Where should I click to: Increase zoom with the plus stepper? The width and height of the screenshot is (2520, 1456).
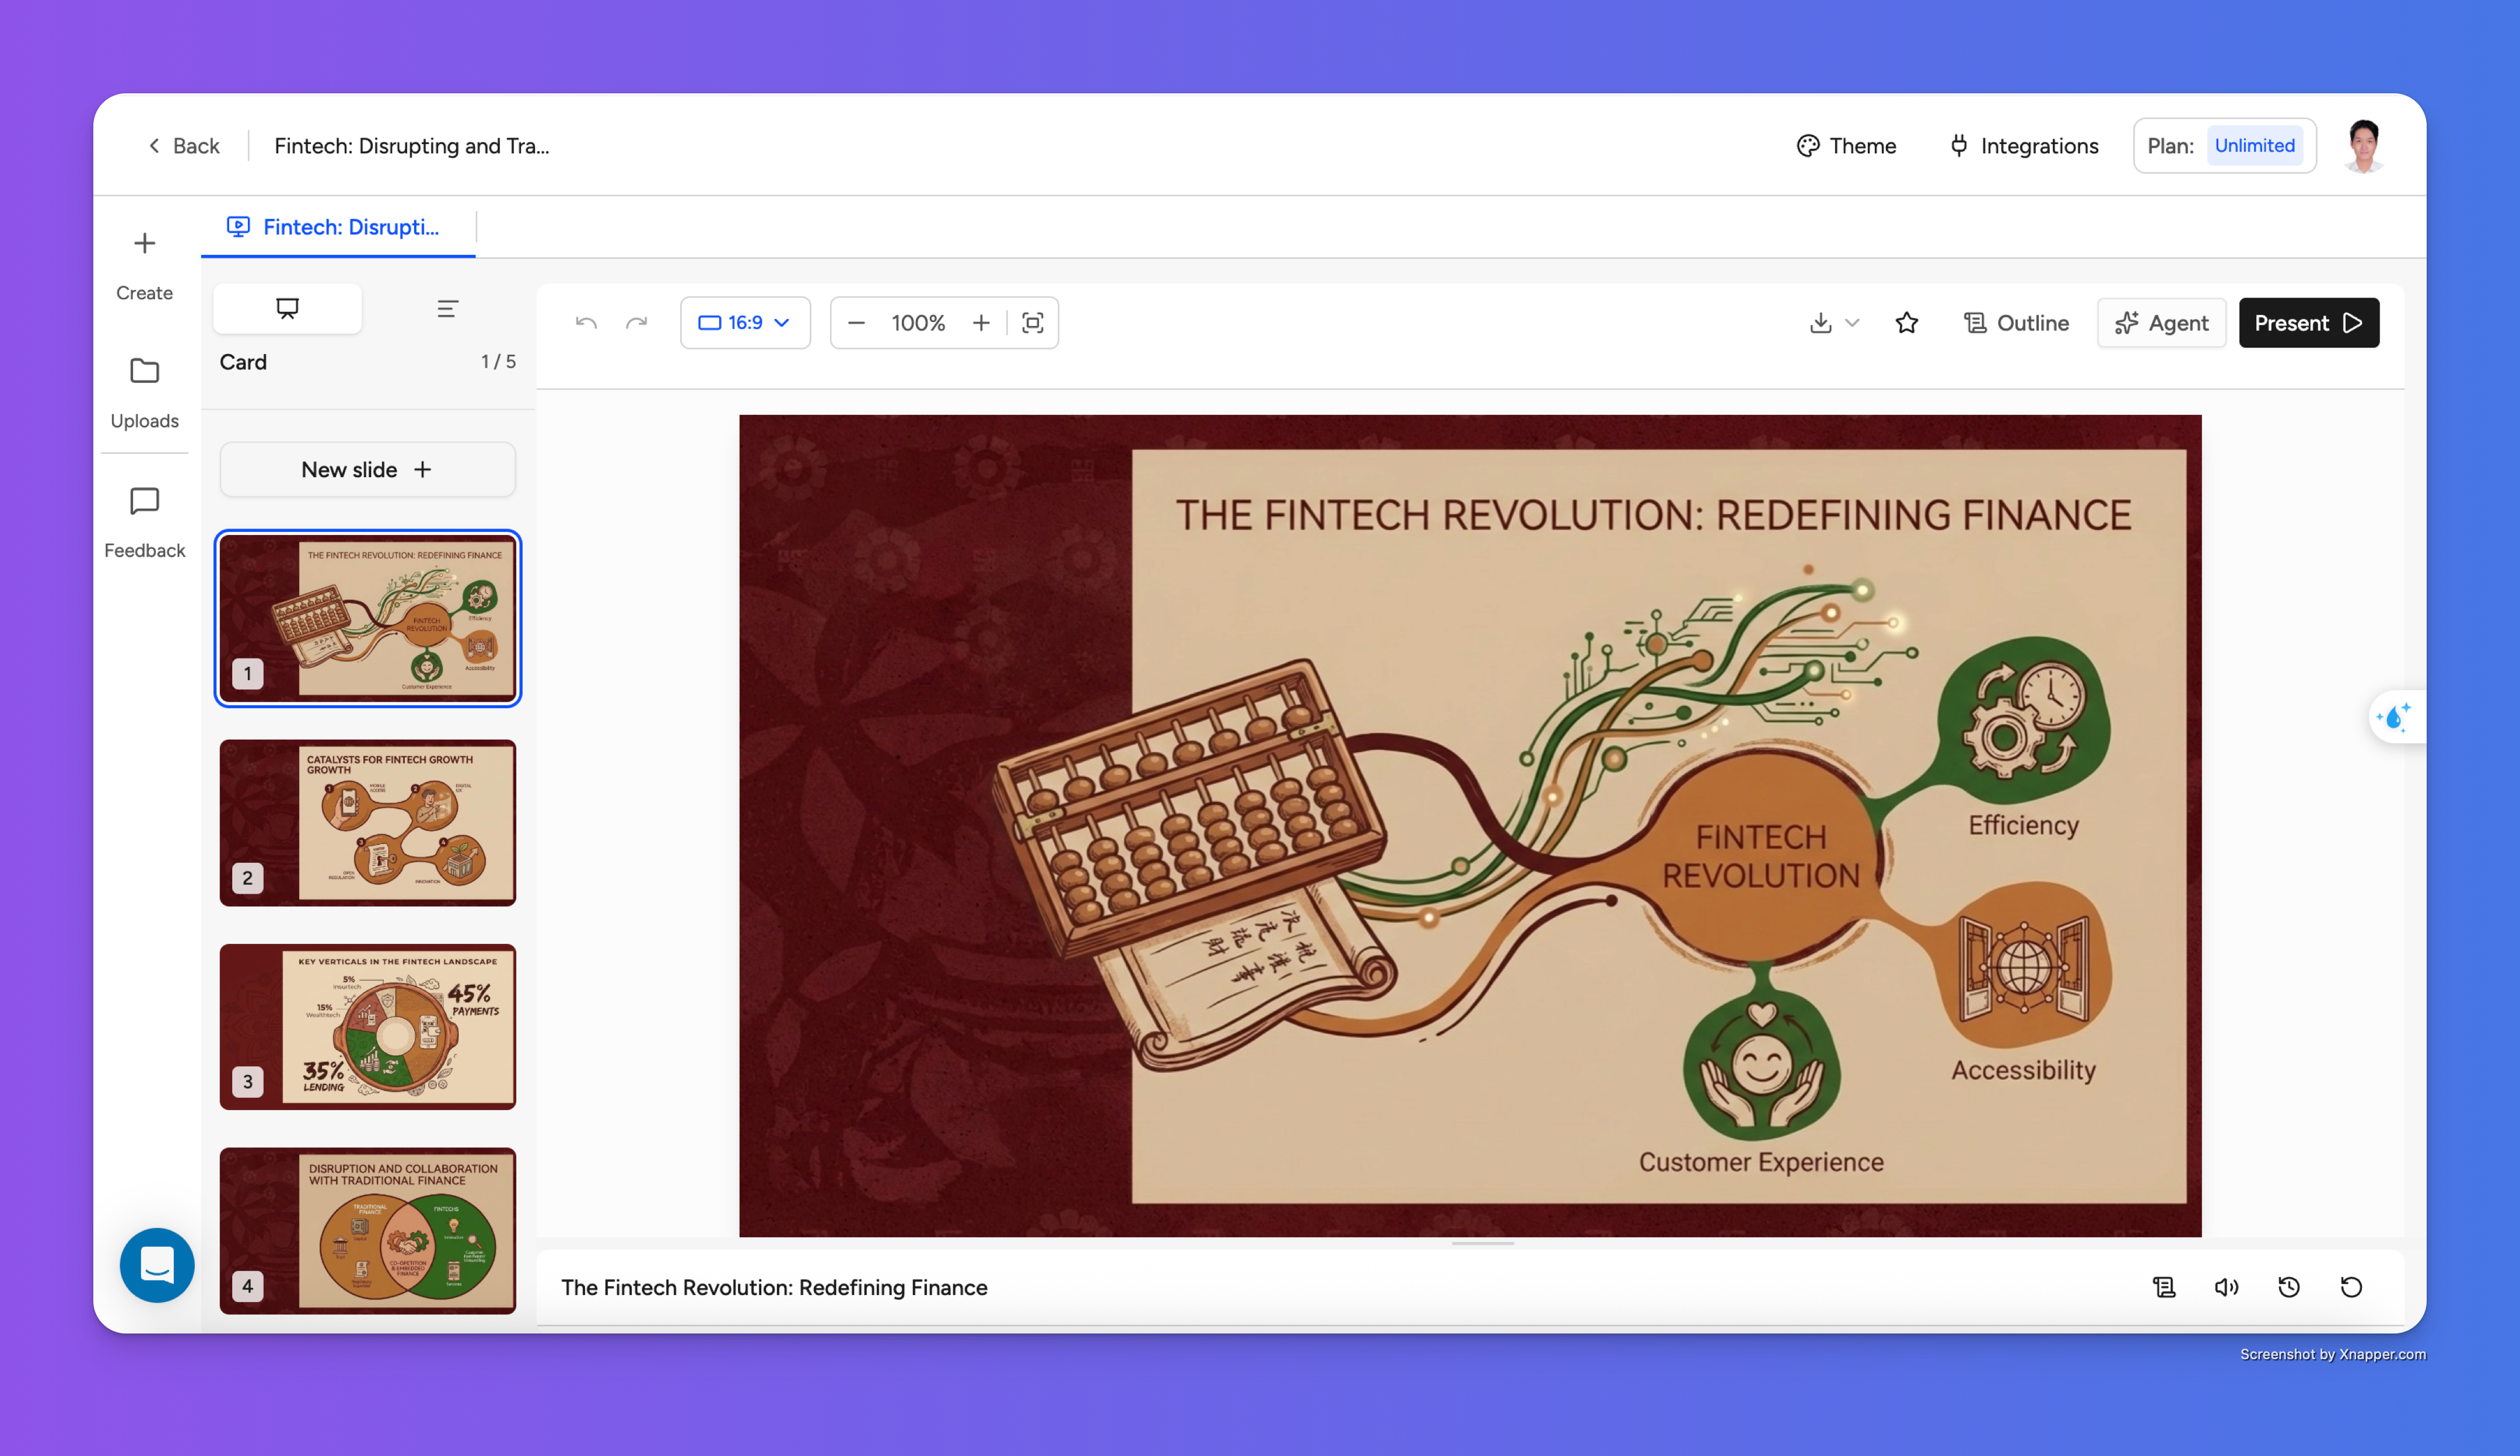click(981, 323)
